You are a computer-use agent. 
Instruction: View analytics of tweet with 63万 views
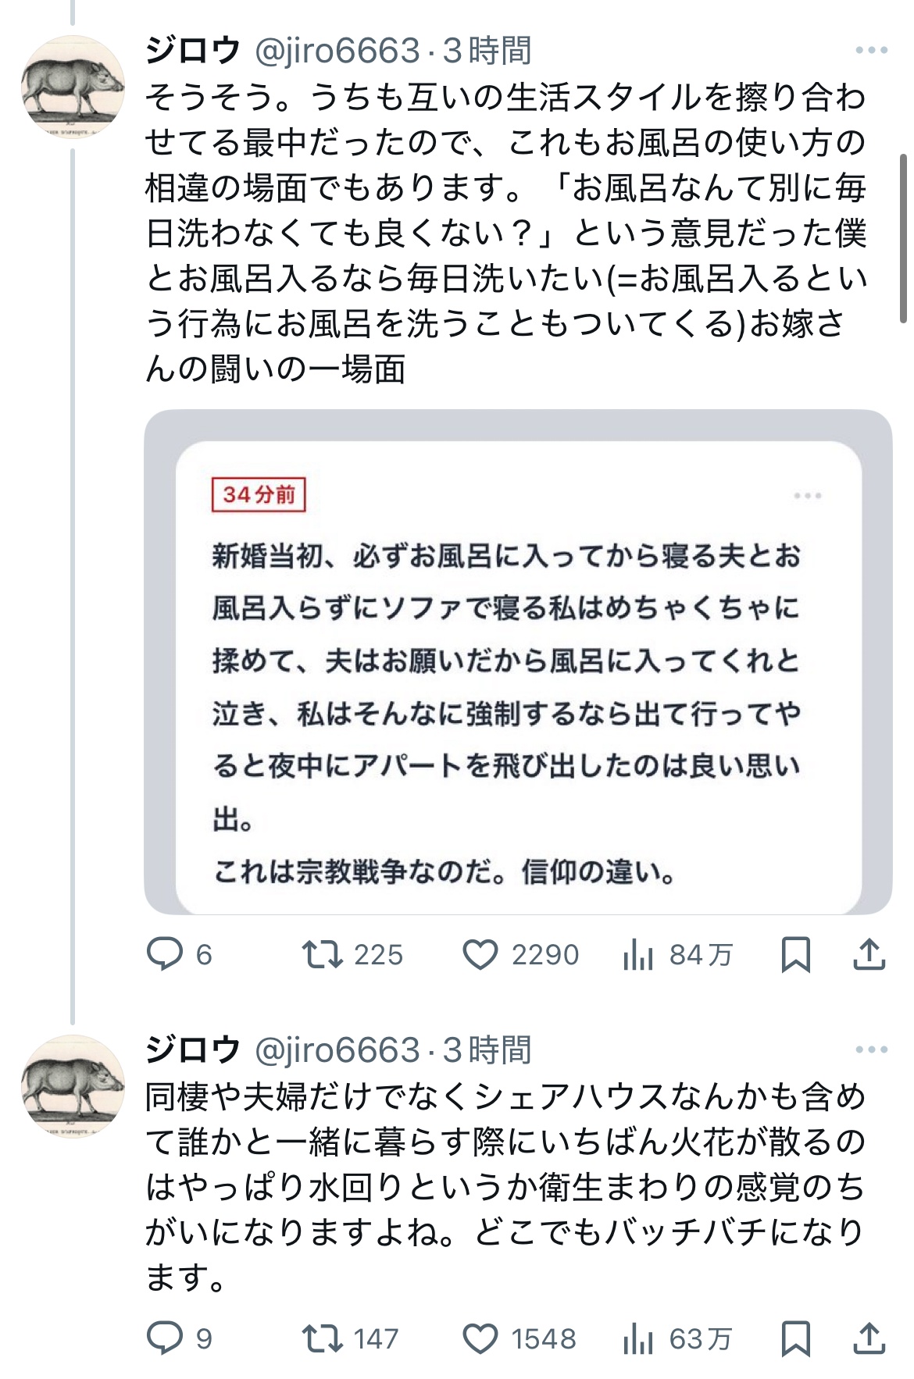tap(638, 1338)
